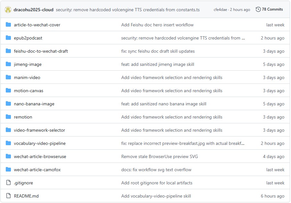Click the dracohu2025-cloud user avatar
Image resolution: width=291 pixels, height=203 pixels.
(x=8, y=10)
